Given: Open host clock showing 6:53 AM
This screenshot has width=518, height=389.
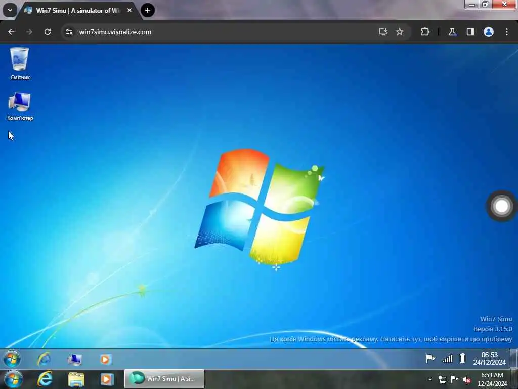Looking at the screenshot, I should [492, 379].
